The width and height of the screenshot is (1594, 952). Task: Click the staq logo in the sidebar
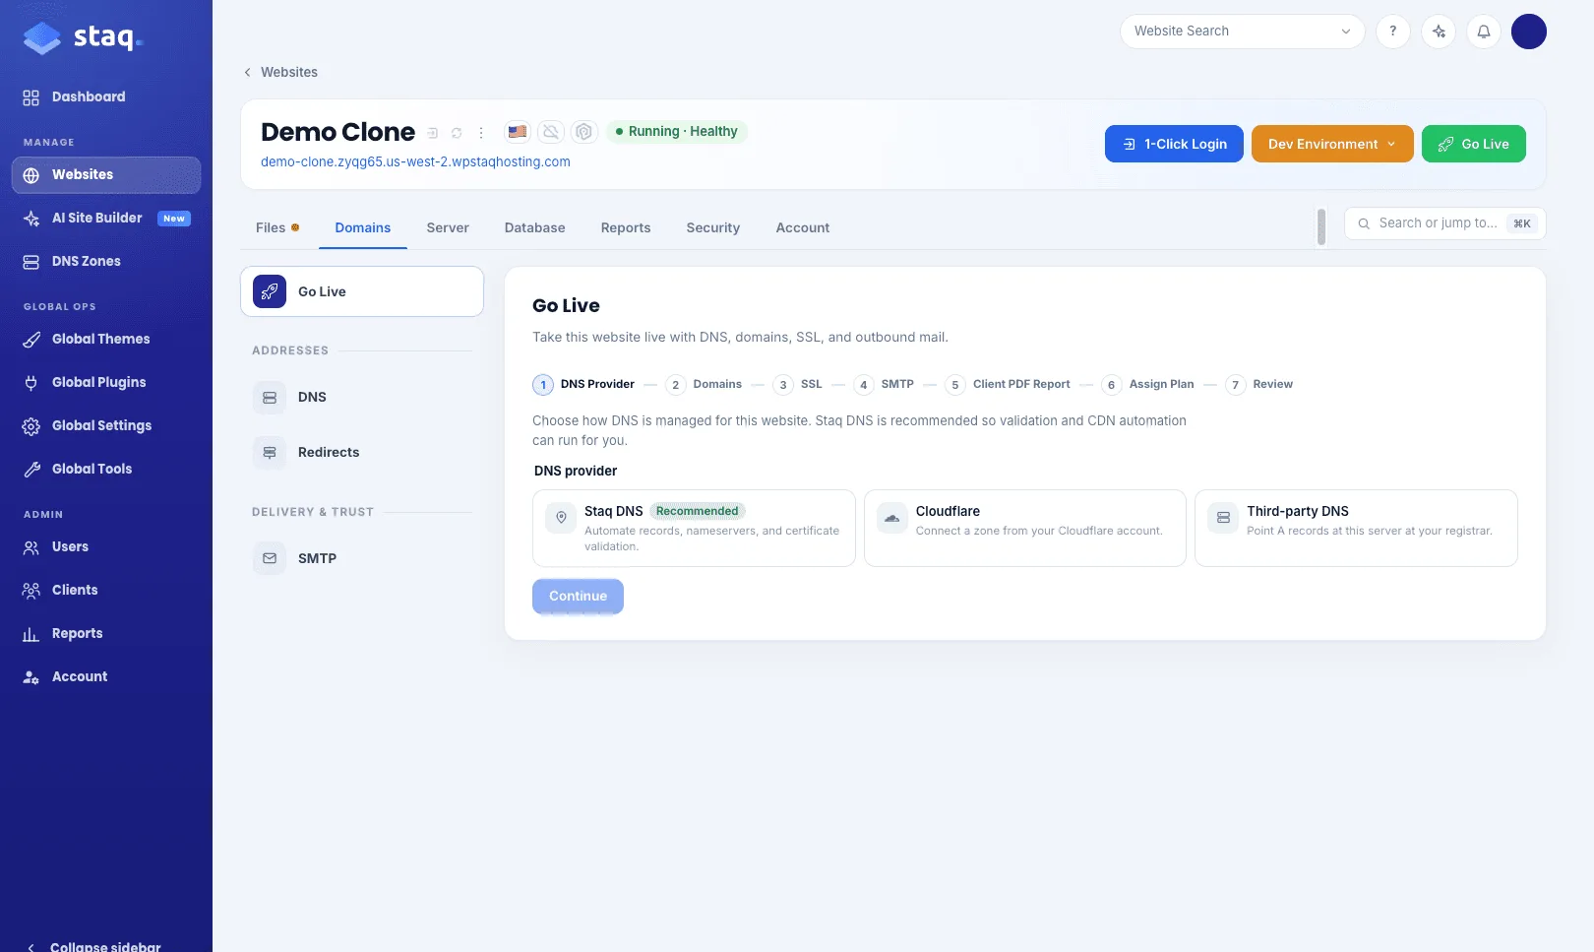pos(83,37)
